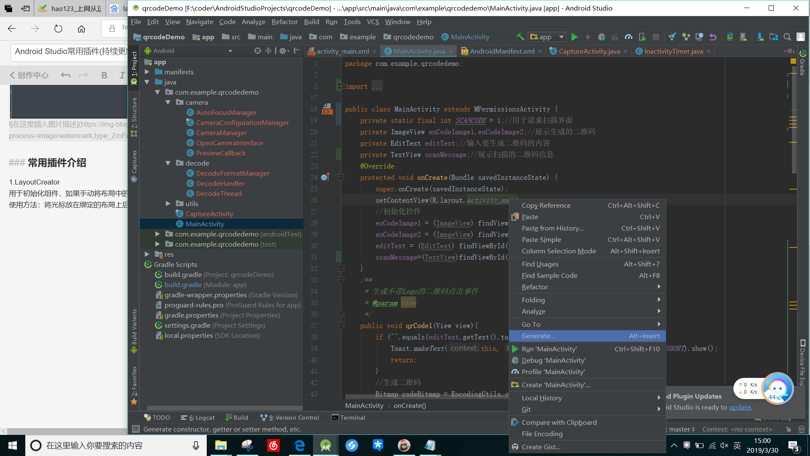Image resolution: width=810 pixels, height=456 pixels.
Task: Click the update link in the plugin notification
Action: pos(740,407)
